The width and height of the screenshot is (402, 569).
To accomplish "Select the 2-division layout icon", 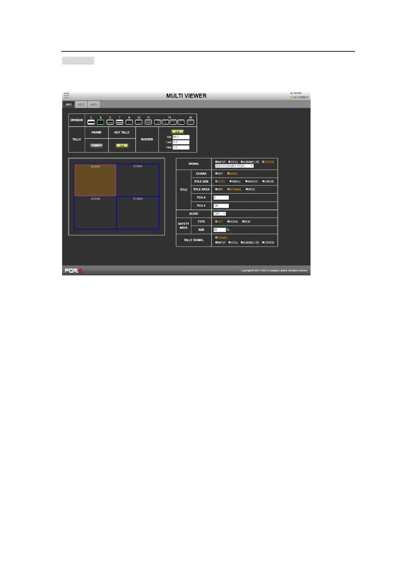I will (91, 122).
